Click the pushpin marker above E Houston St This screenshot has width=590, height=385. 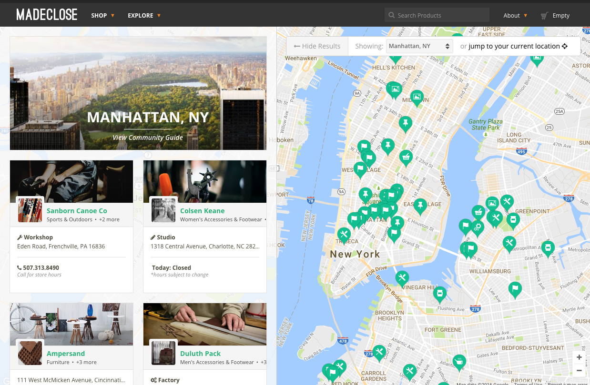pos(397,223)
